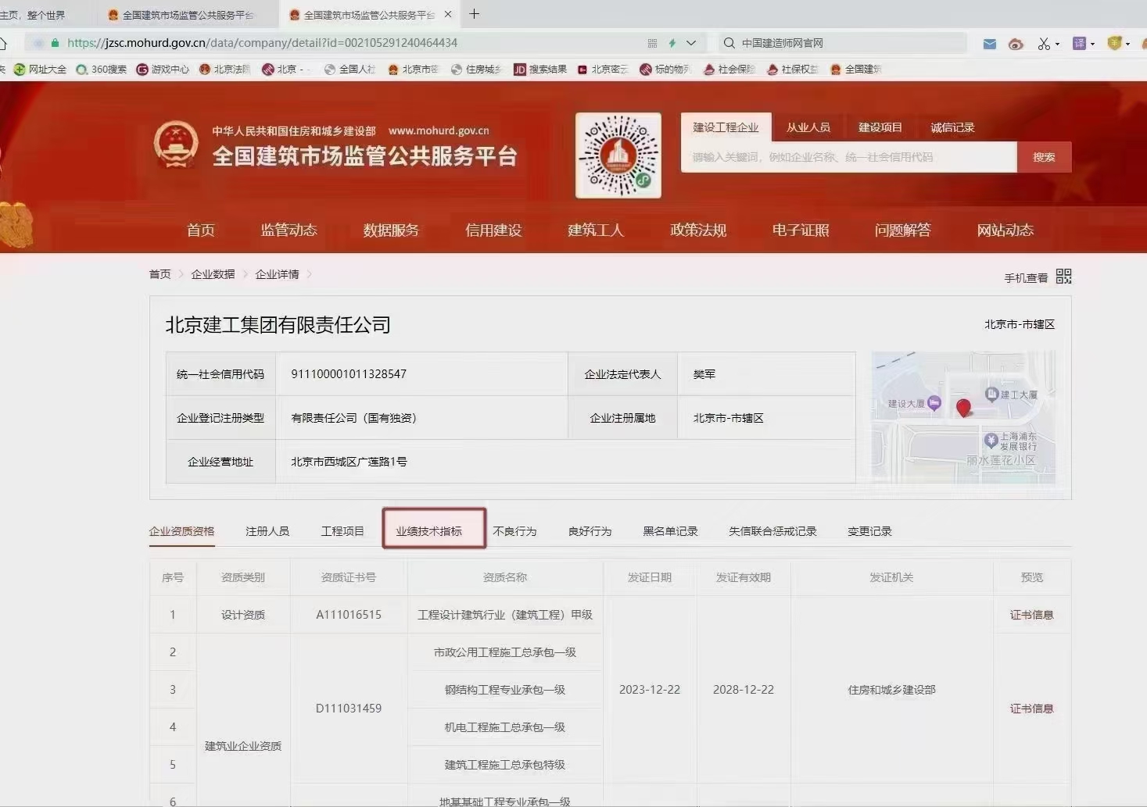Switch to the 业绩技术指标 tab
The image size is (1147, 807).
(x=433, y=530)
